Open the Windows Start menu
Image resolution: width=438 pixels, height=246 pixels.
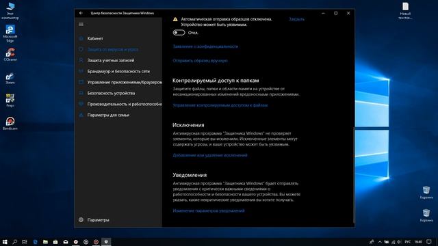[x=5, y=242]
